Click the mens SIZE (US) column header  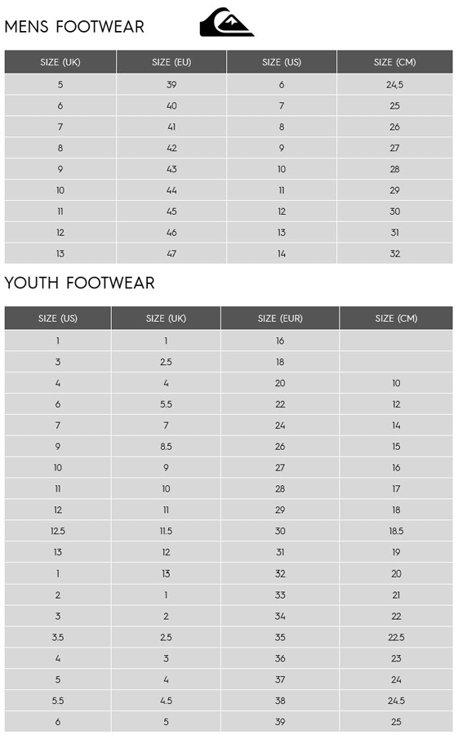point(282,62)
